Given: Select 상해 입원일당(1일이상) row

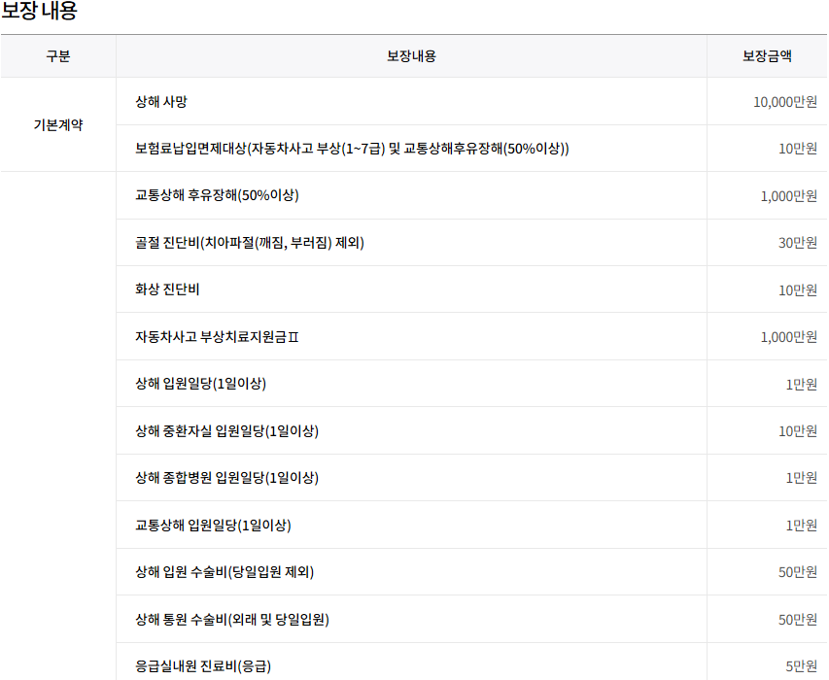Looking at the screenshot, I should [x=200, y=384].
